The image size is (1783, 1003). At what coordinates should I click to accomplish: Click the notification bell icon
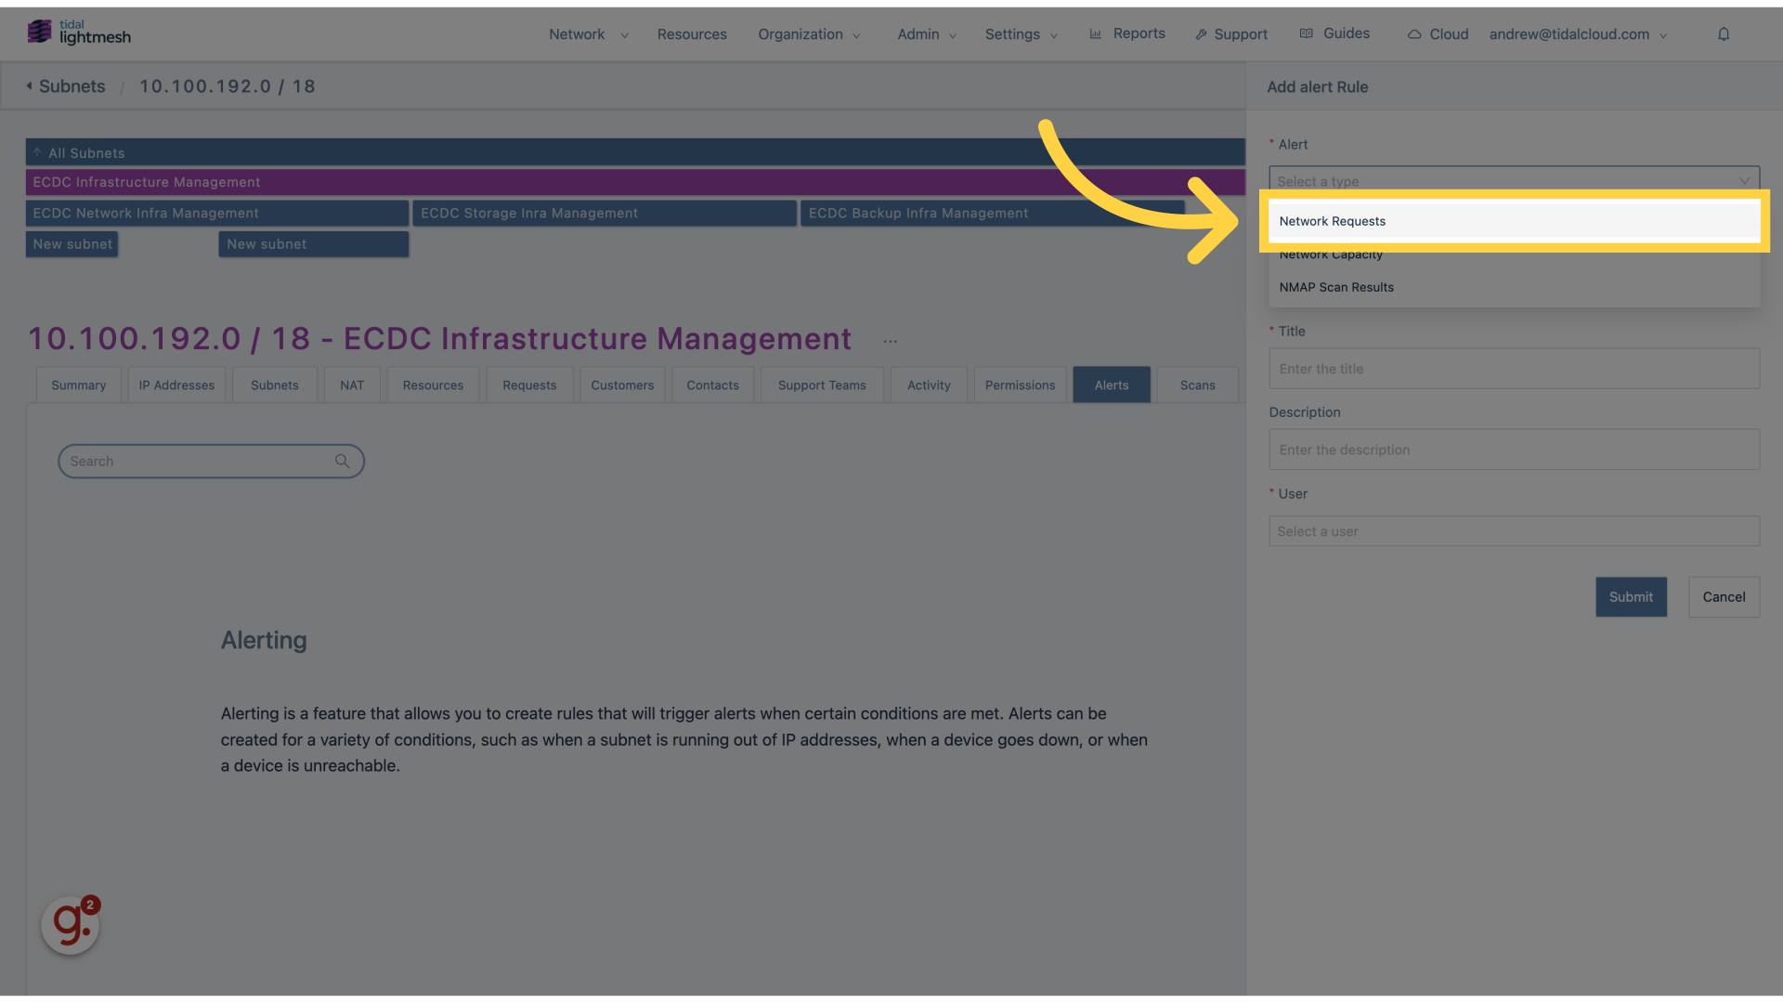tap(1723, 33)
